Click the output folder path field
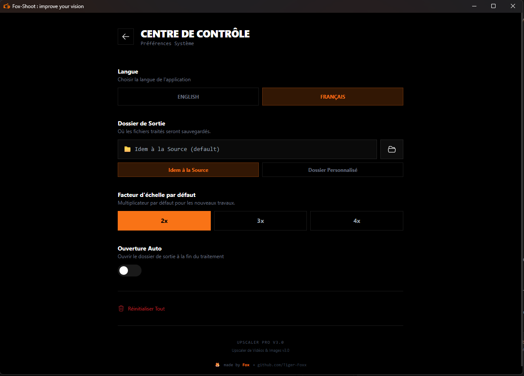 coord(247,149)
